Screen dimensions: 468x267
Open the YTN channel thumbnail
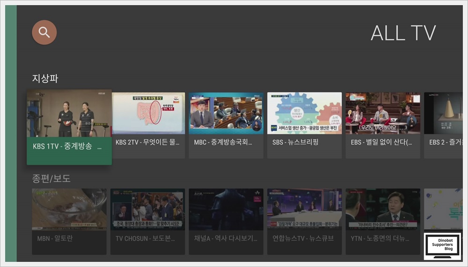383,209
